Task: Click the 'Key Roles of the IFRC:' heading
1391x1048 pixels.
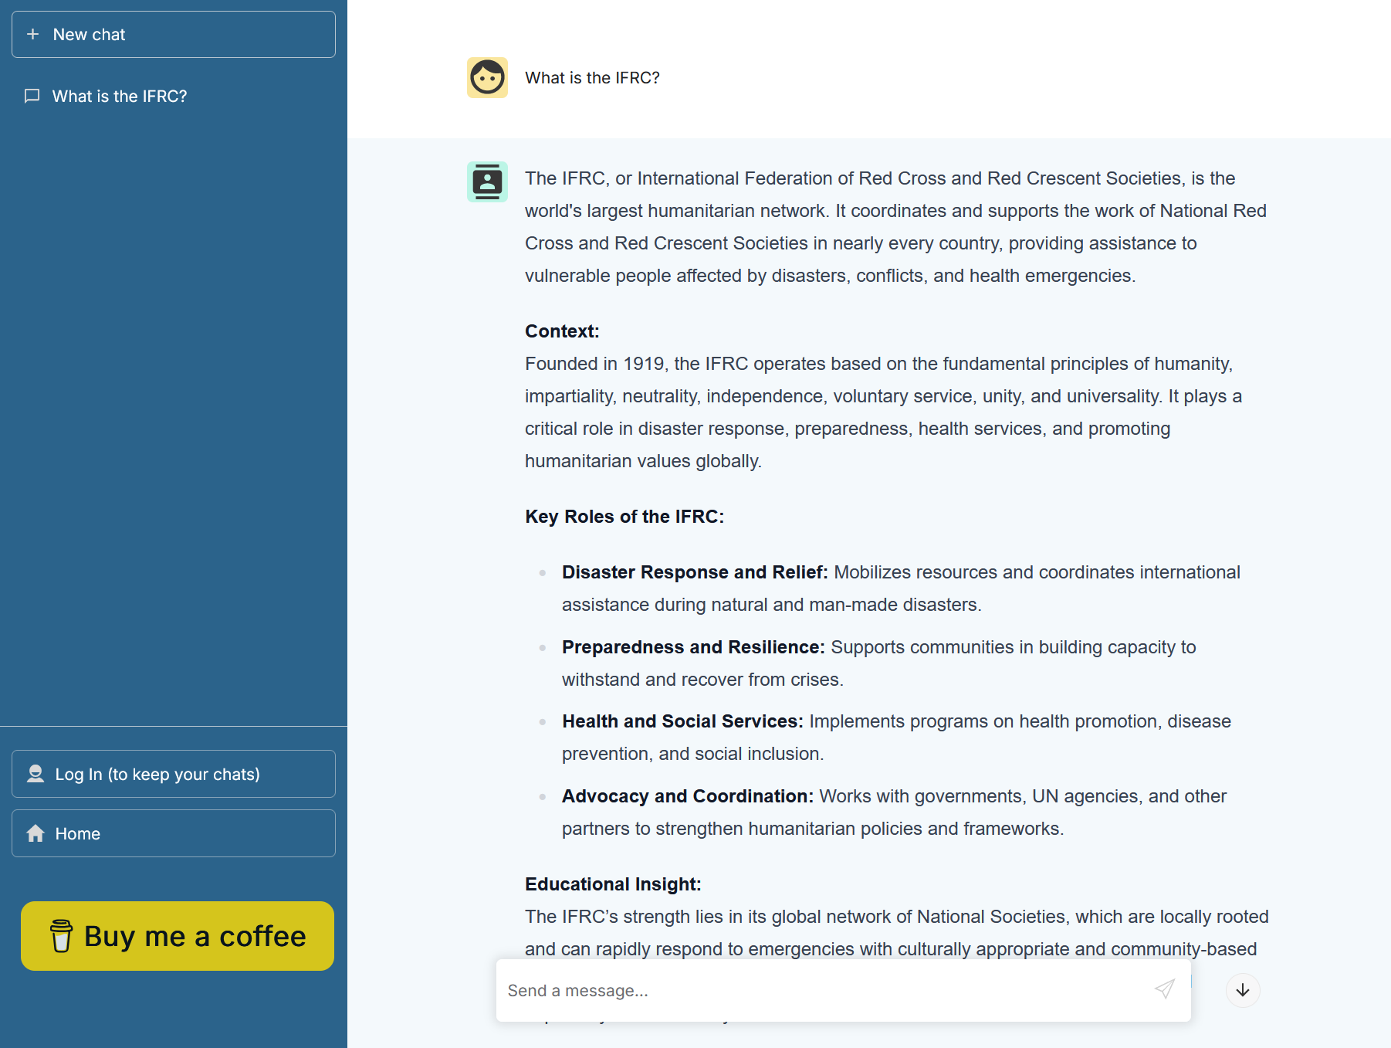Action: [x=624, y=517]
